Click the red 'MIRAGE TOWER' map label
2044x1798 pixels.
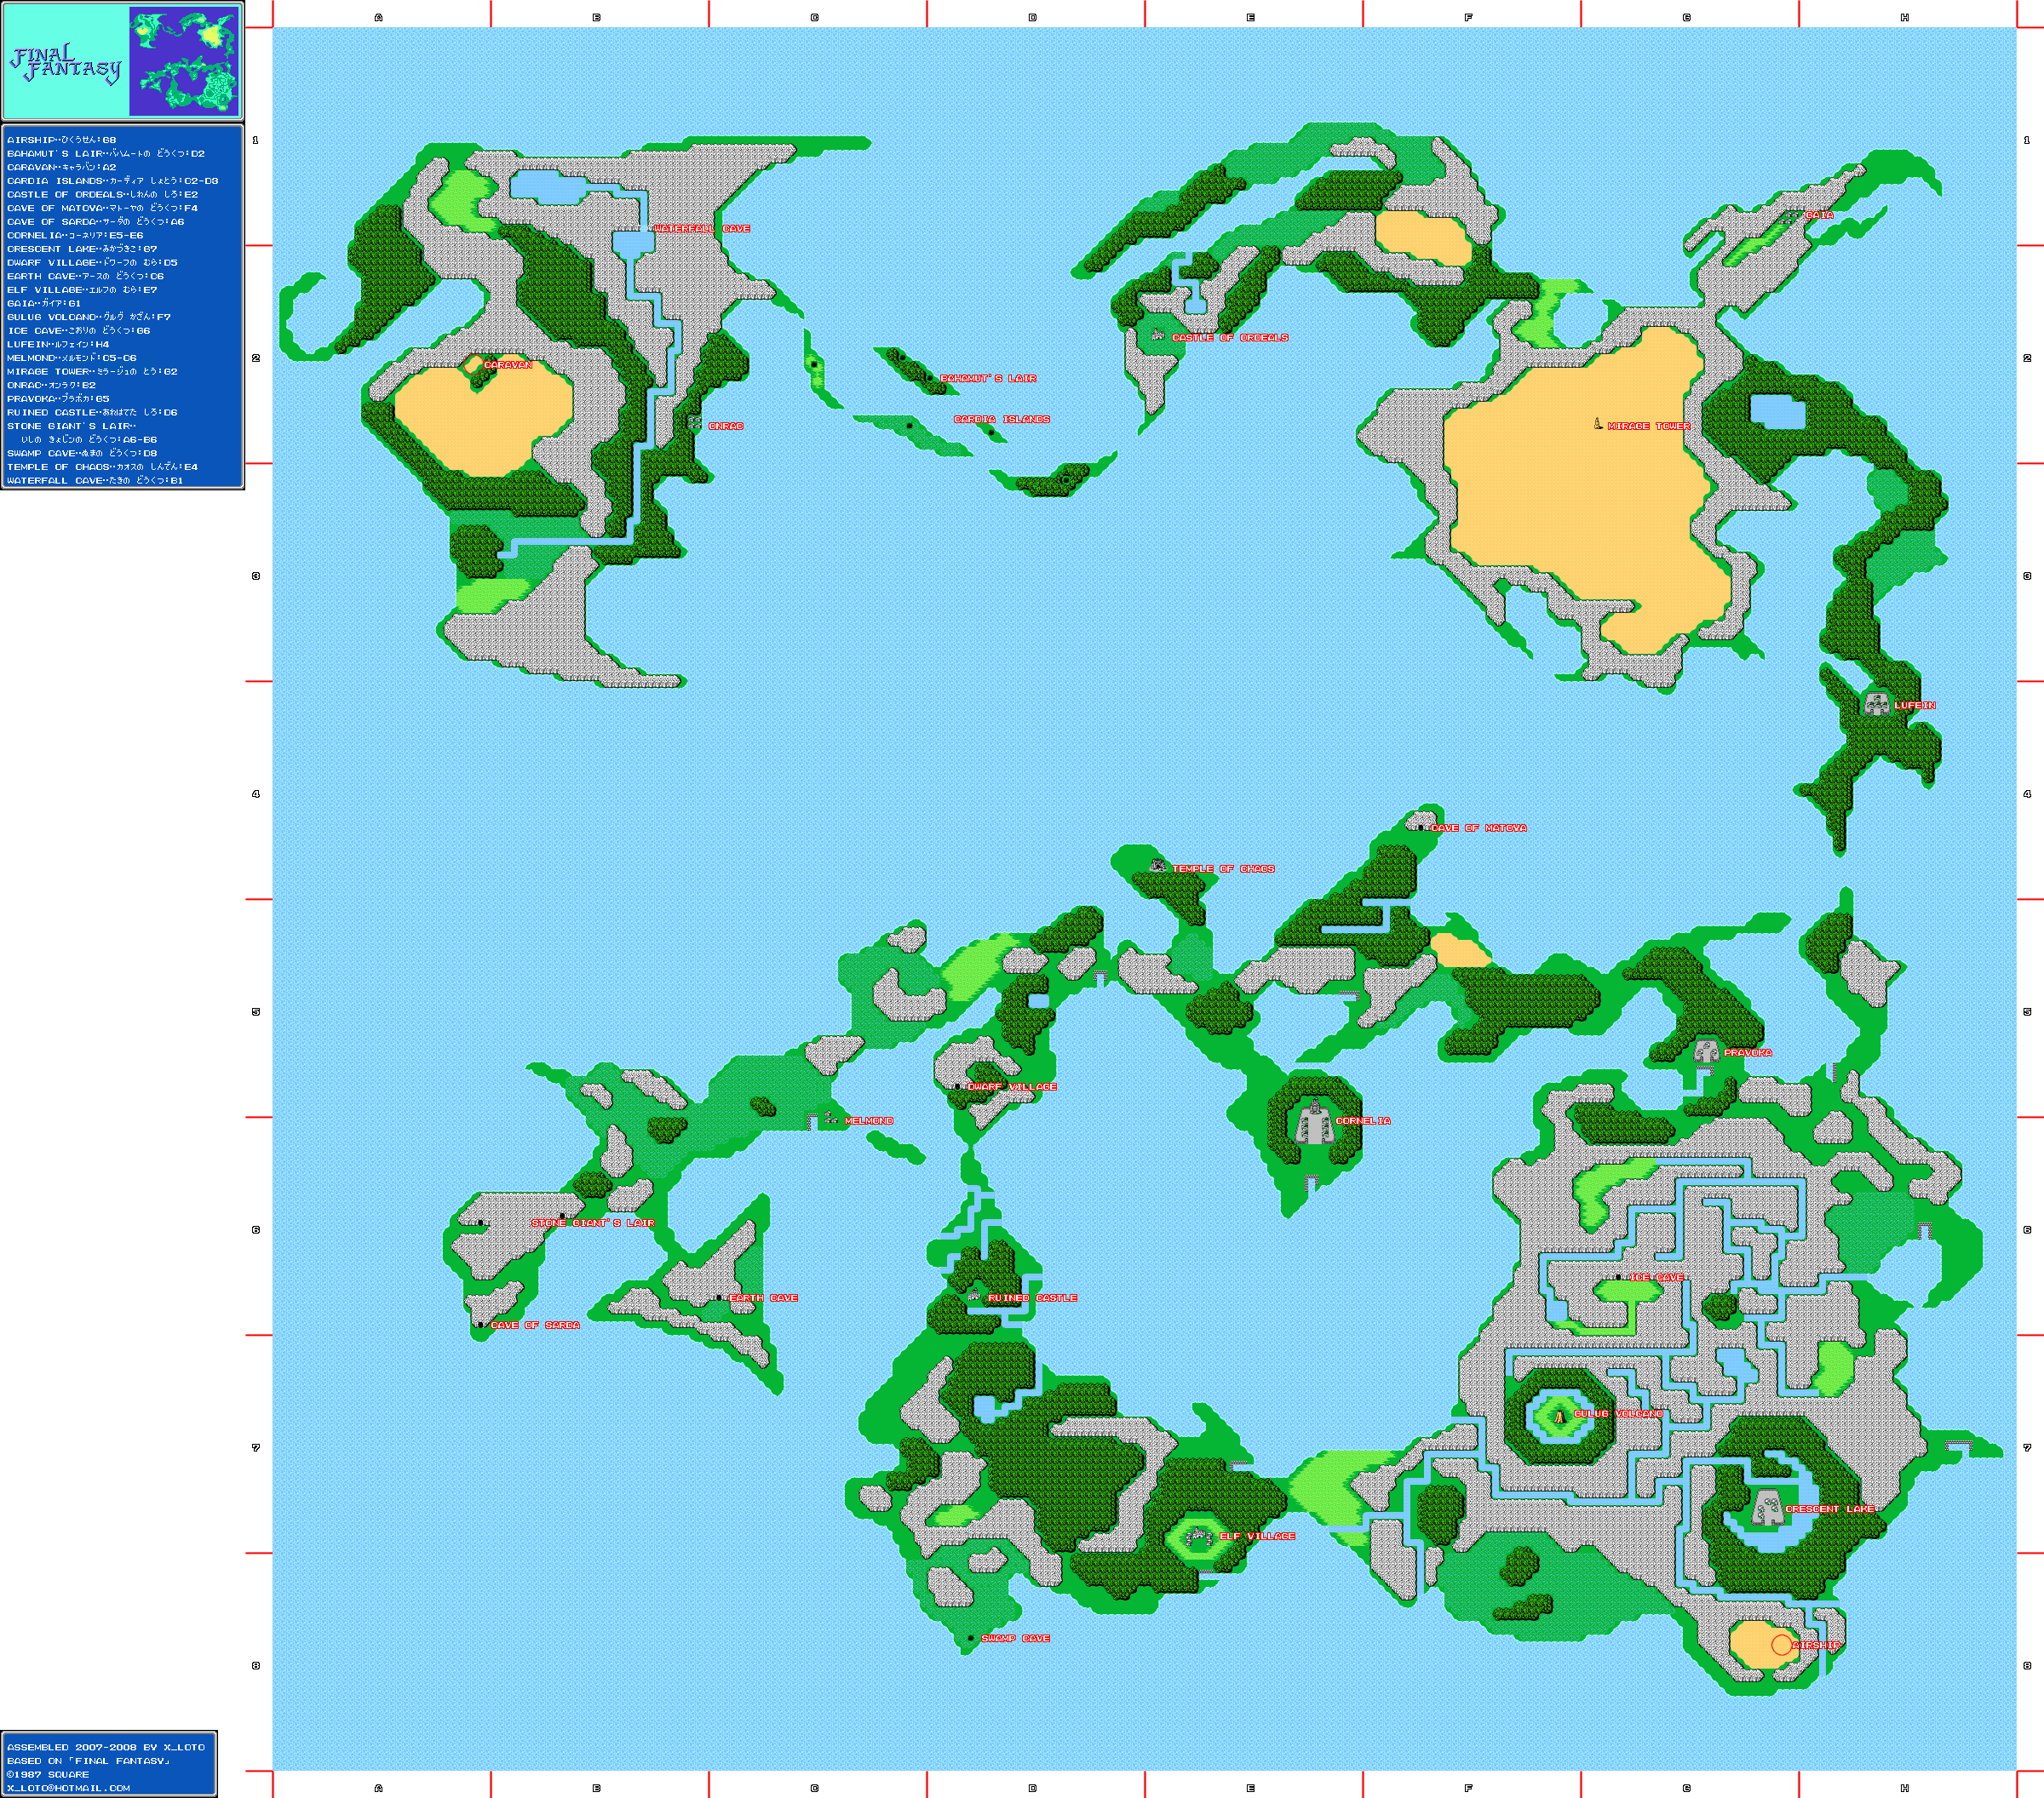click(1649, 426)
